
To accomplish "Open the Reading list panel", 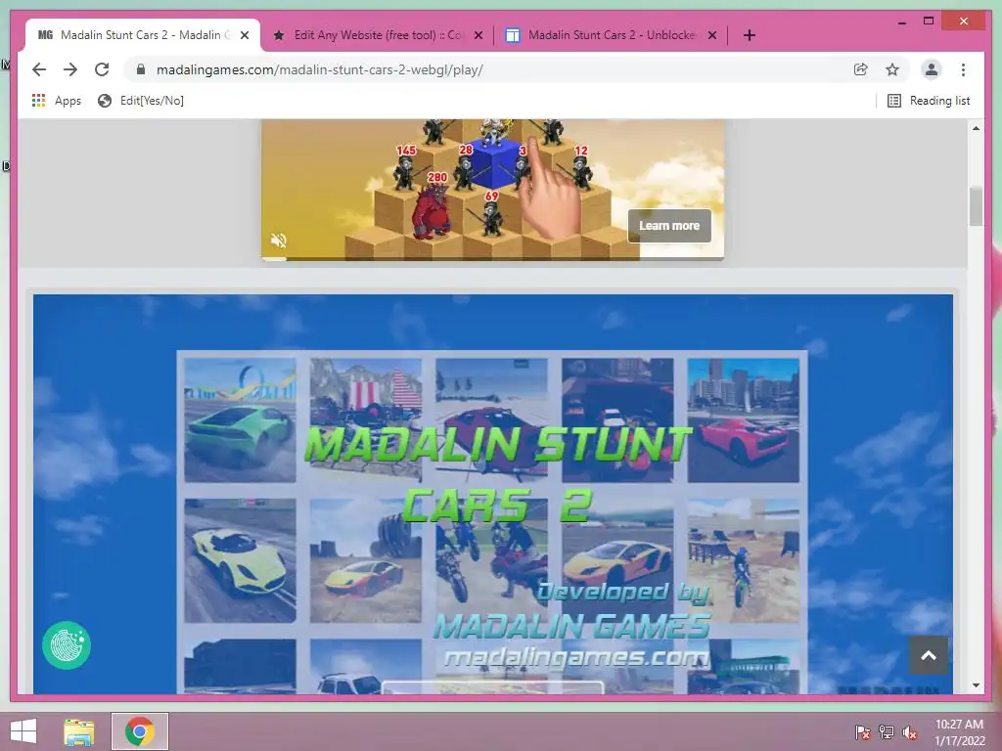I will point(929,101).
